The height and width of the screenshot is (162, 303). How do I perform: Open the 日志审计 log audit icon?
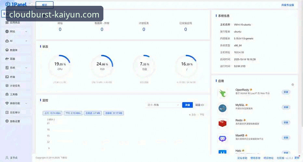click(7, 112)
